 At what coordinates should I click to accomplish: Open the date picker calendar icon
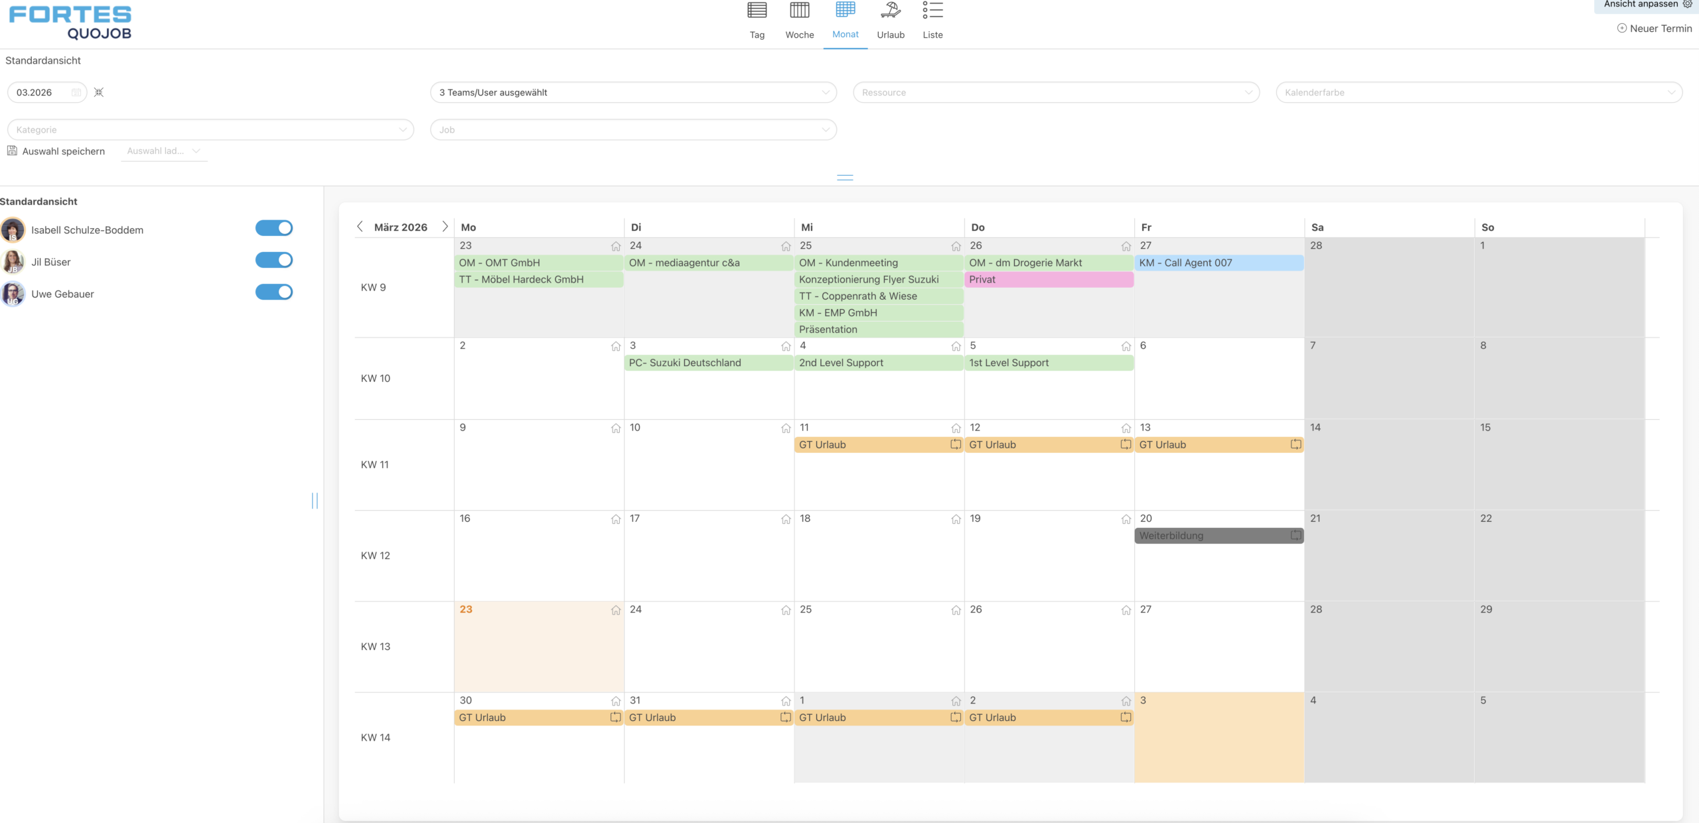pyautogui.click(x=76, y=92)
